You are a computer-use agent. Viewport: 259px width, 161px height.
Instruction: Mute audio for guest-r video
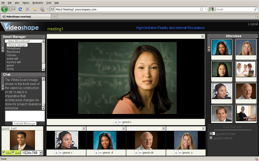pyautogui.click(x=61, y=153)
